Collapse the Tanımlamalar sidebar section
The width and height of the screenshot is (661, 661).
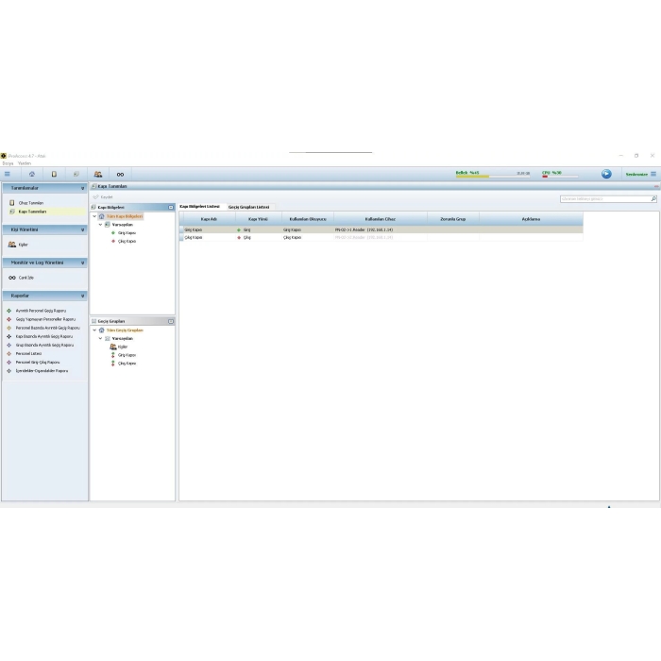pyautogui.click(x=83, y=188)
